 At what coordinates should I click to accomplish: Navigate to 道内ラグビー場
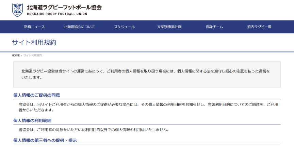pyautogui.click(x=259, y=27)
